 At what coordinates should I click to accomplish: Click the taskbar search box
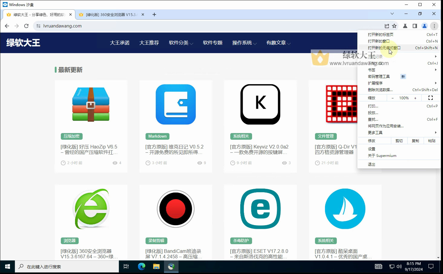[x=67, y=266]
